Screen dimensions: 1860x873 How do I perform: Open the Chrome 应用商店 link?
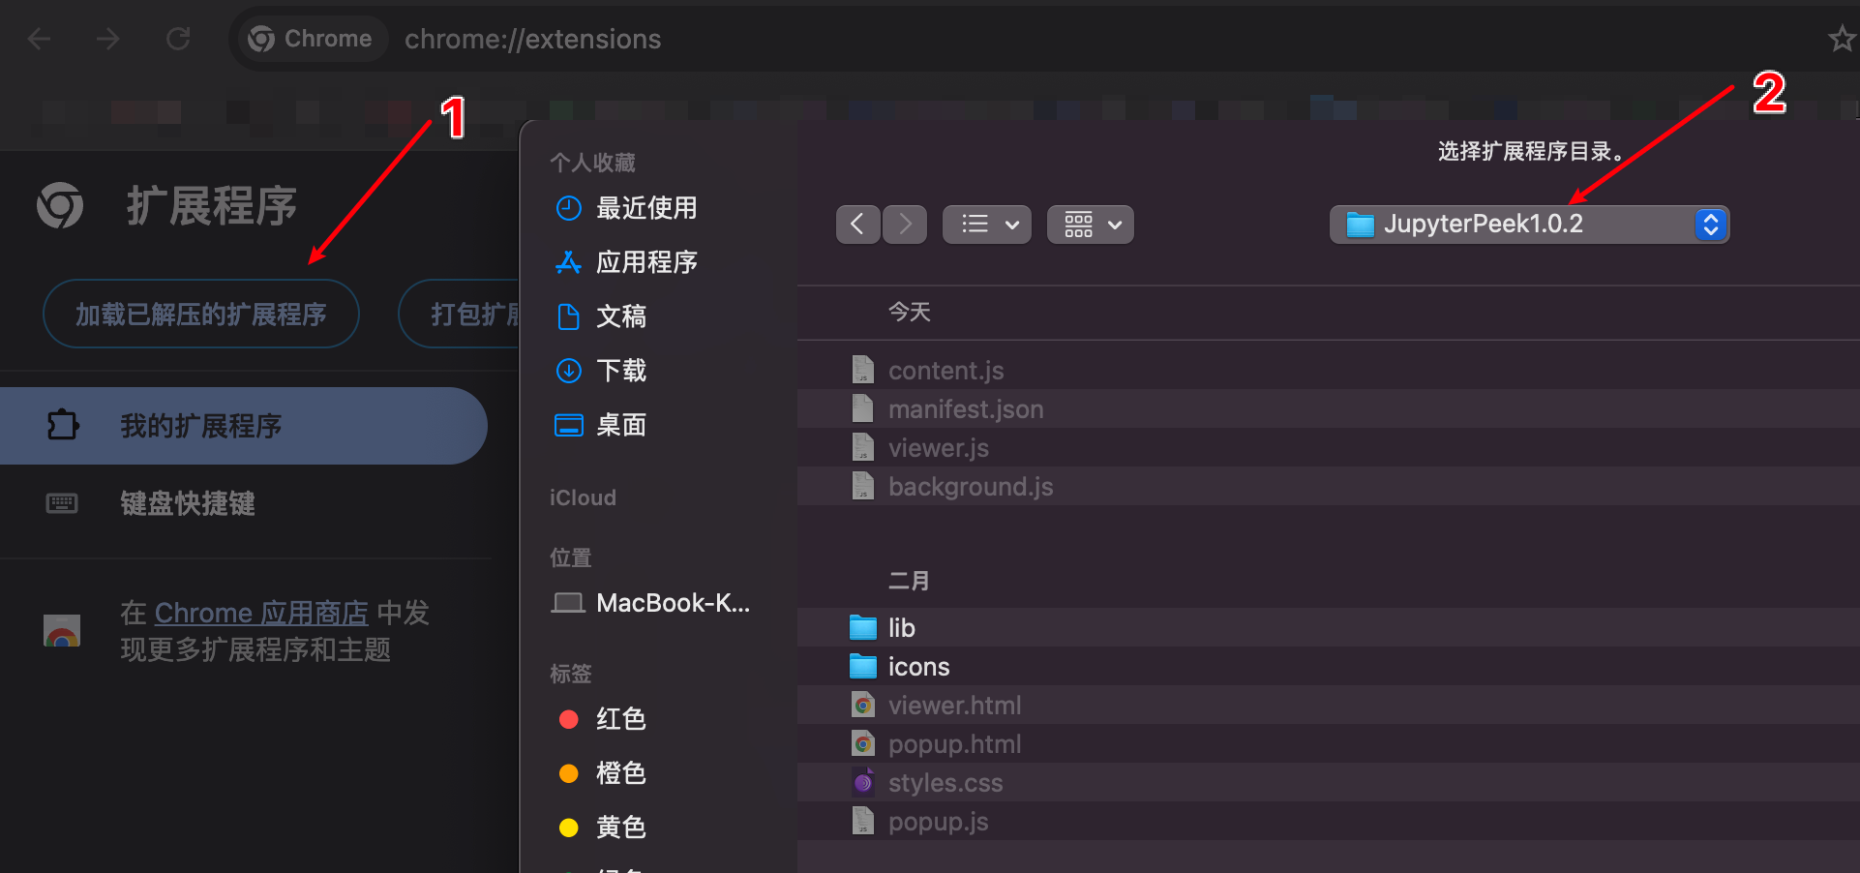pos(261,613)
